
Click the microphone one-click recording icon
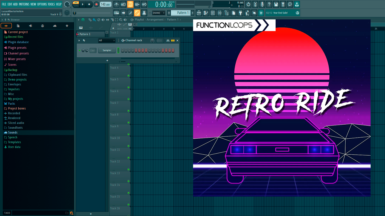(x=262, y=4)
